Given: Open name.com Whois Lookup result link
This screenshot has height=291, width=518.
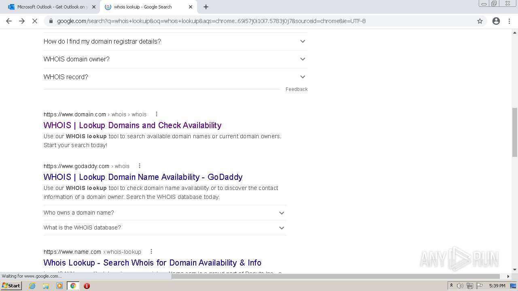Looking at the screenshot, I should tap(152, 263).
